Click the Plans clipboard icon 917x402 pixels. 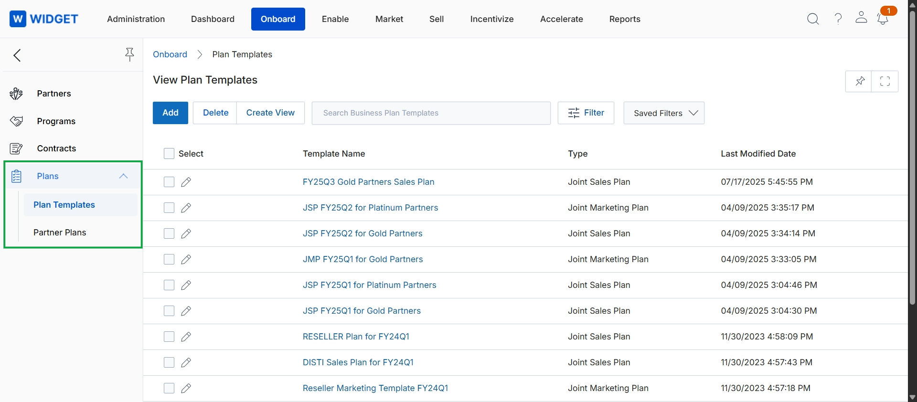pyautogui.click(x=16, y=176)
